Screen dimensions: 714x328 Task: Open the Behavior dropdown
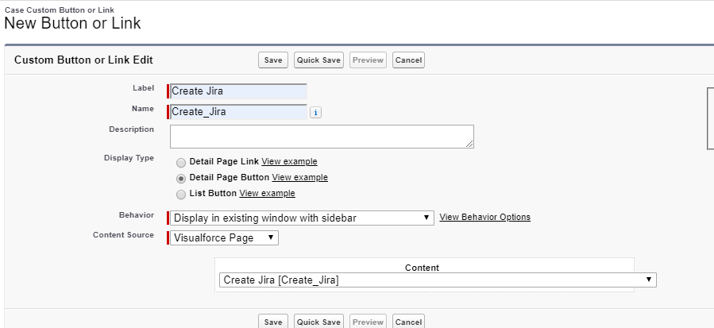coord(302,218)
